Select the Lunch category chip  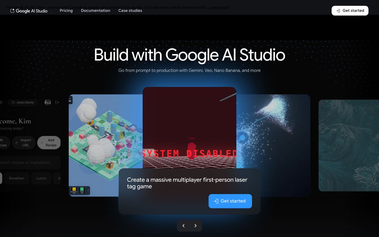click(41, 178)
